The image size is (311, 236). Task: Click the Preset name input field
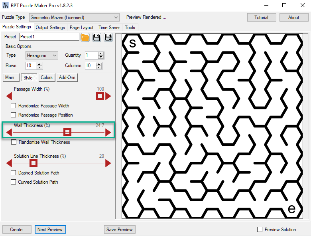pyautogui.click(x=49, y=37)
